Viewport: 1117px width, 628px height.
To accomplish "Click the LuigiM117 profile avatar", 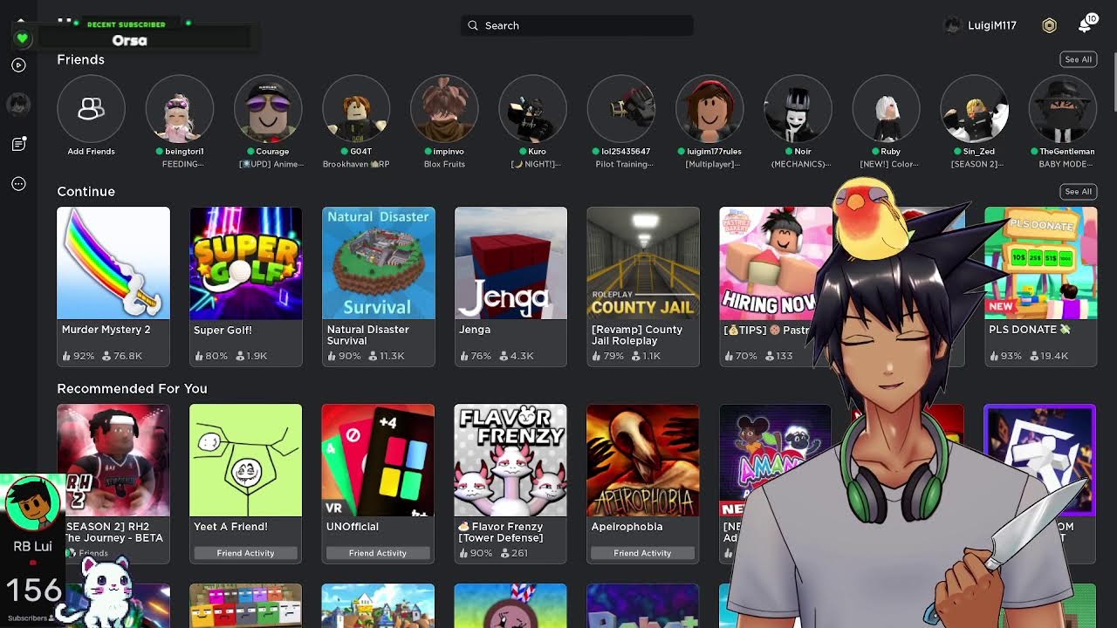I will click(x=953, y=25).
